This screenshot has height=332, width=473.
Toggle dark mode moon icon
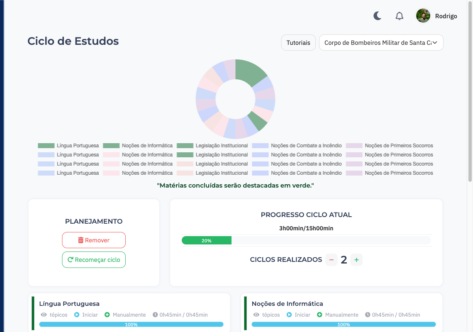pyautogui.click(x=377, y=16)
